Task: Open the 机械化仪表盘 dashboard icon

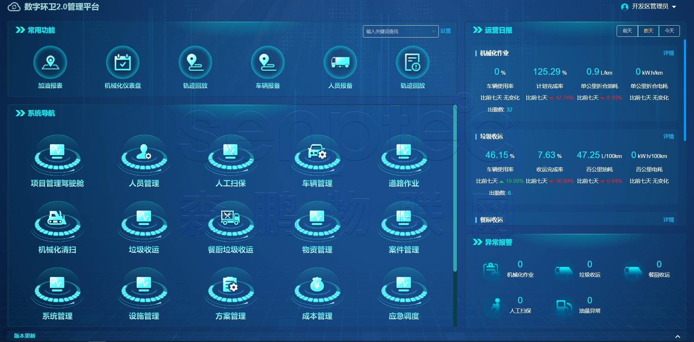Action: [x=123, y=63]
